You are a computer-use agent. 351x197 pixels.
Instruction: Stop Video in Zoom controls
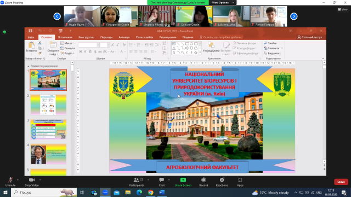click(32, 182)
